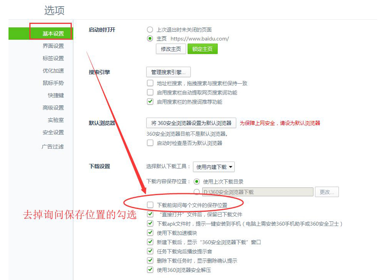Open the 实验室 section
Screen dimensions: 386x280
tap(56, 120)
